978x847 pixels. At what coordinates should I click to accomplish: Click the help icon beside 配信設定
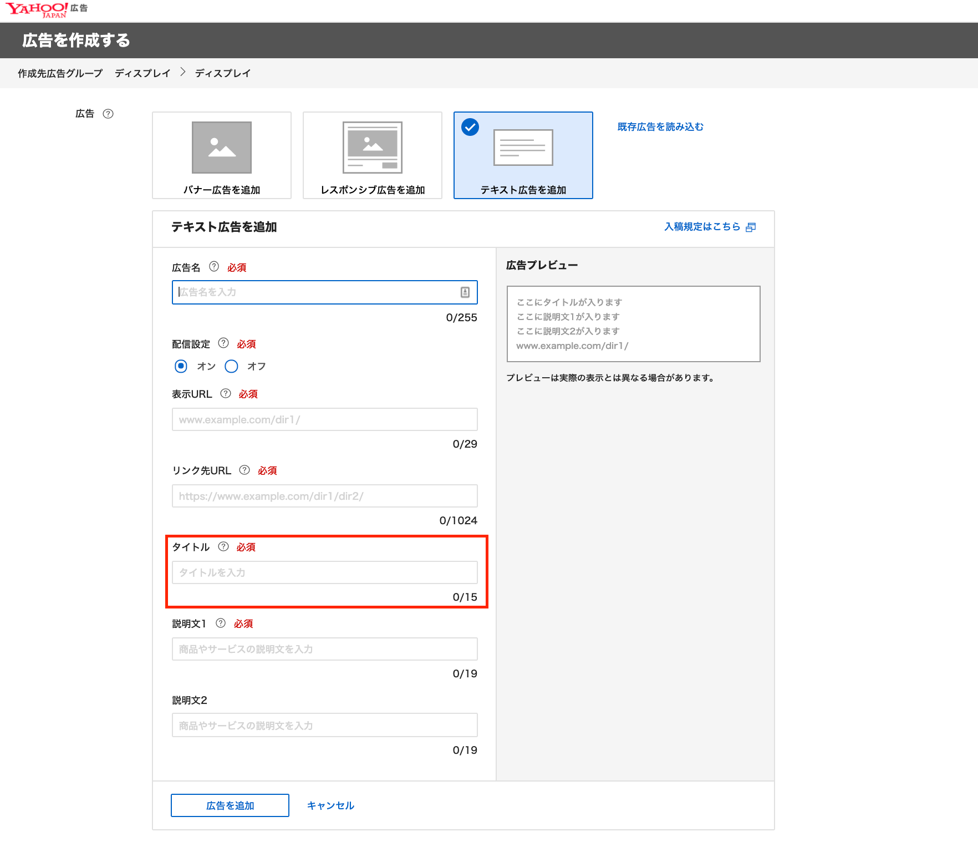223,343
